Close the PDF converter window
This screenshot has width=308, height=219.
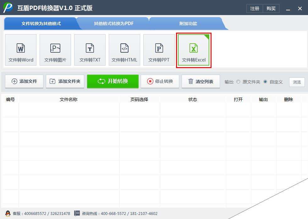300,8
